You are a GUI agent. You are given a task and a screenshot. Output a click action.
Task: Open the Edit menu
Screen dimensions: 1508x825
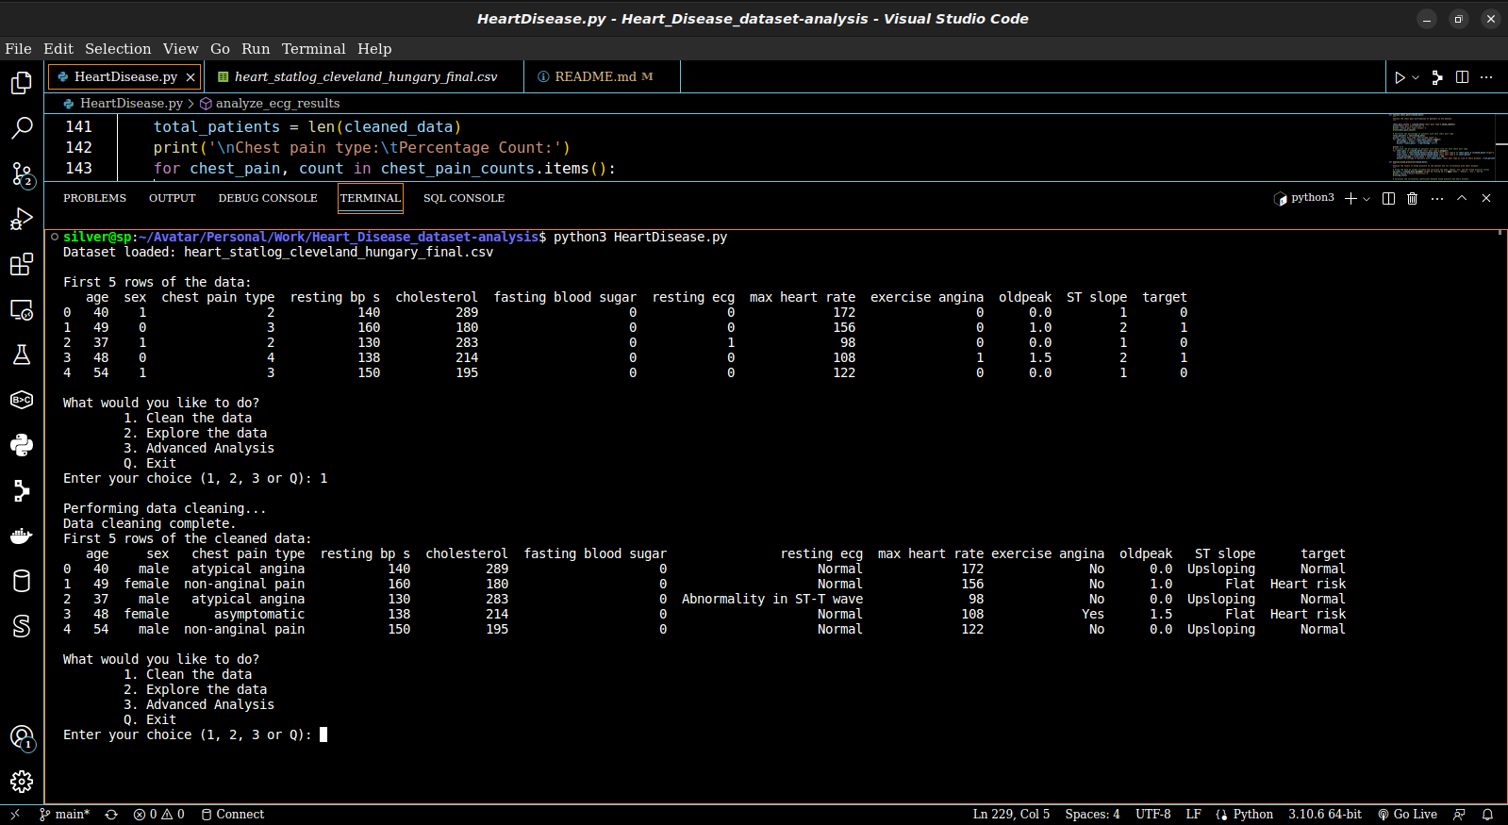tap(58, 49)
